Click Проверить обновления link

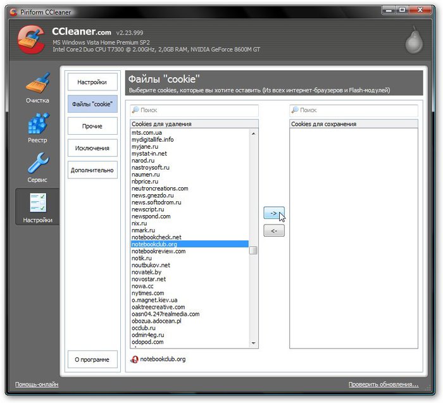[x=384, y=385]
